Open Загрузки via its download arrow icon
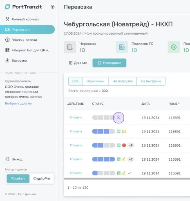190x201 pixels. [x=7, y=60]
